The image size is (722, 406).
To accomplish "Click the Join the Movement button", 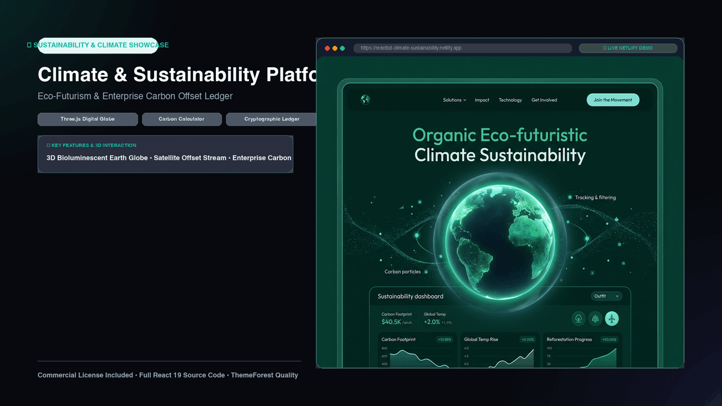I will (x=613, y=100).
